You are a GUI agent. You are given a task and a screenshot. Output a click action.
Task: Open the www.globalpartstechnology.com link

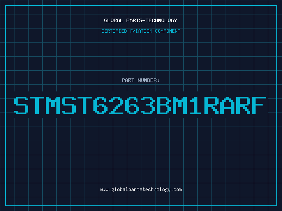tap(141, 190)
